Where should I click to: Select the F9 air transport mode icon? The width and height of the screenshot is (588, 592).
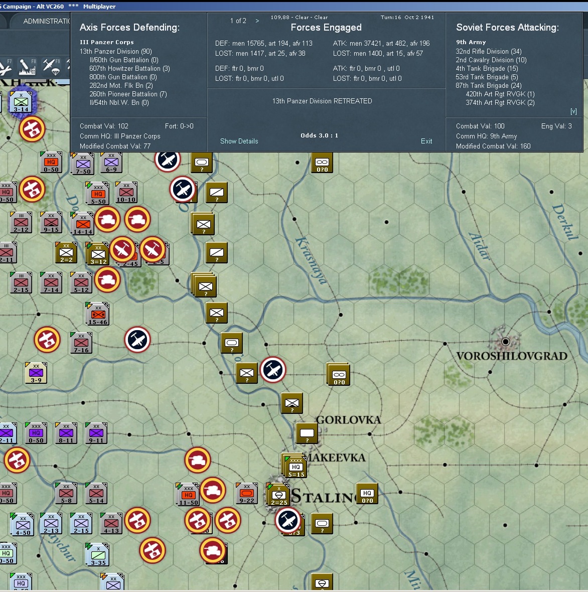pyautogui.click(x=51, y=67)
